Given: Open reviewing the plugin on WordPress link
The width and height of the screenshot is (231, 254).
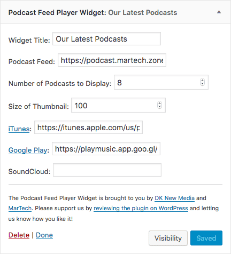Looking at the screenshot, I should (x=141, y=208).
